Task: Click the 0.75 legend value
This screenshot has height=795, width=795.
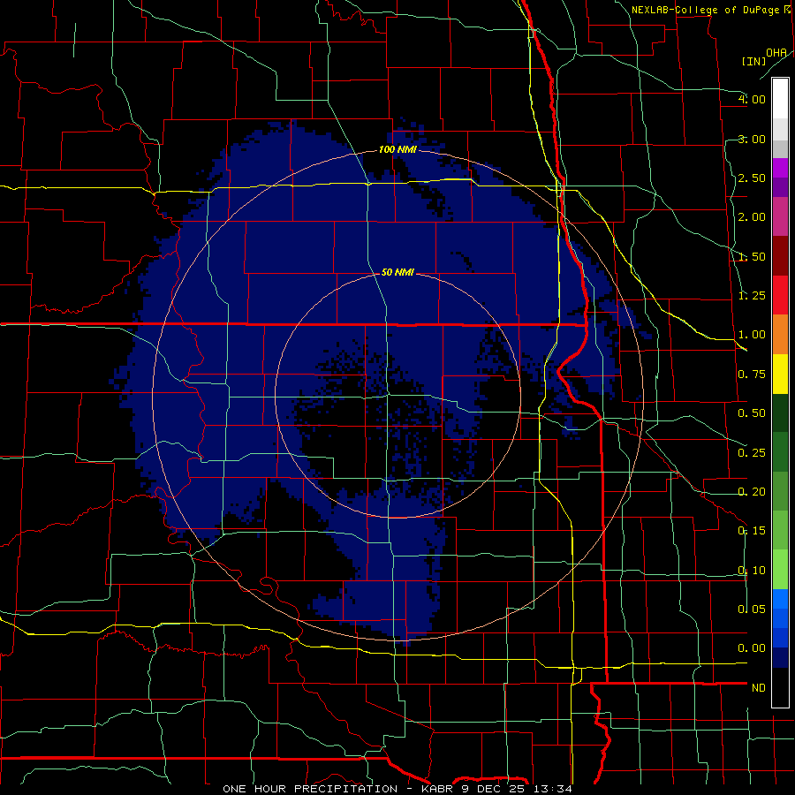Action: (x=752, y=375)
